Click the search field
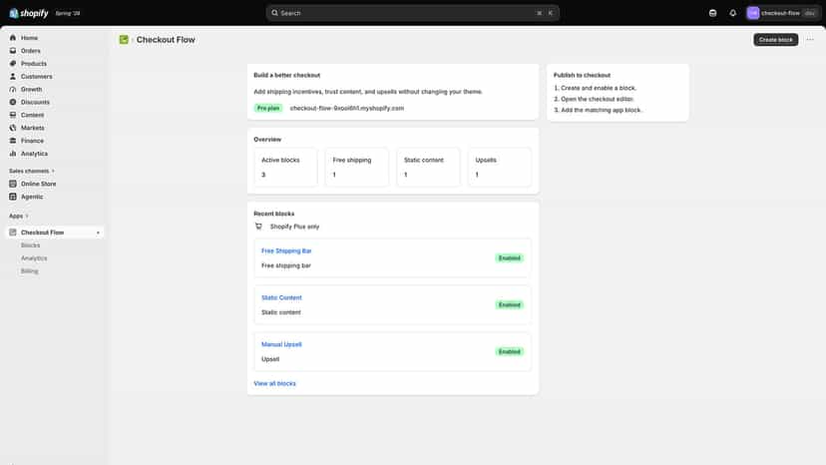 (x=412, y=13)
